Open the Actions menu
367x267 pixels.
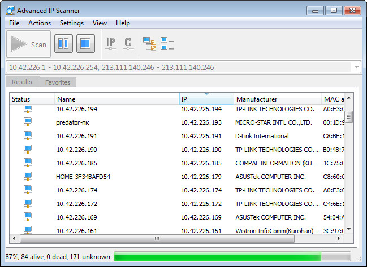40,23
